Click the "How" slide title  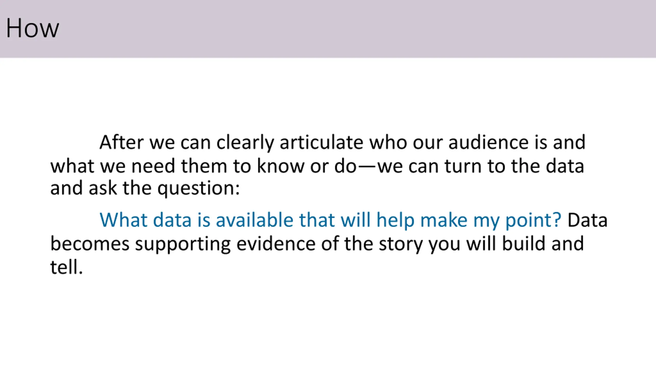tap(32, 28)
